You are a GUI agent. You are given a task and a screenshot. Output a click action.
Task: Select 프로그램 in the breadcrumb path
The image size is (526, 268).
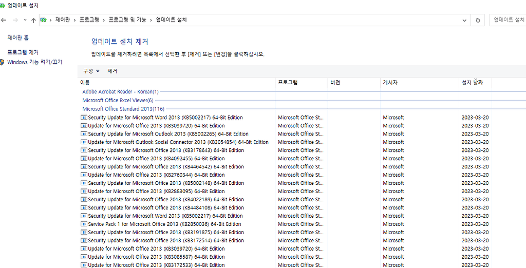tap(89, 20)
